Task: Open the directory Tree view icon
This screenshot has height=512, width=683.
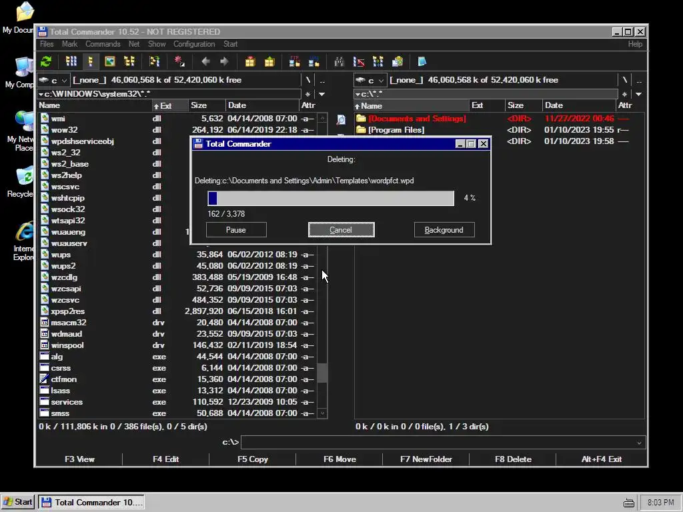Action: [x=129, y=61]
